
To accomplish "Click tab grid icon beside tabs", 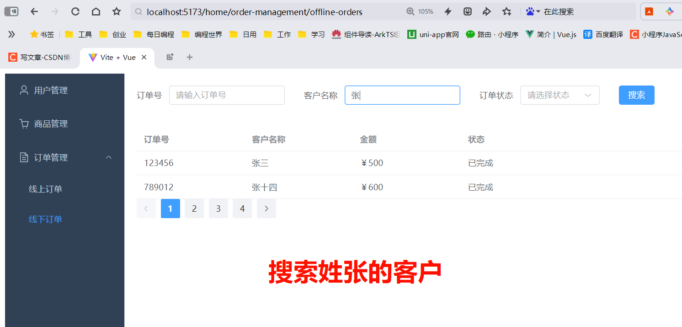I will click(170, 57).
